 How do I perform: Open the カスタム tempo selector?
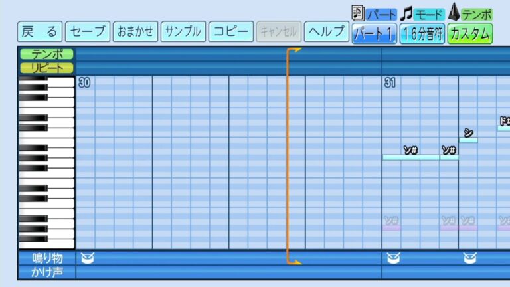[x=469, y=33]
